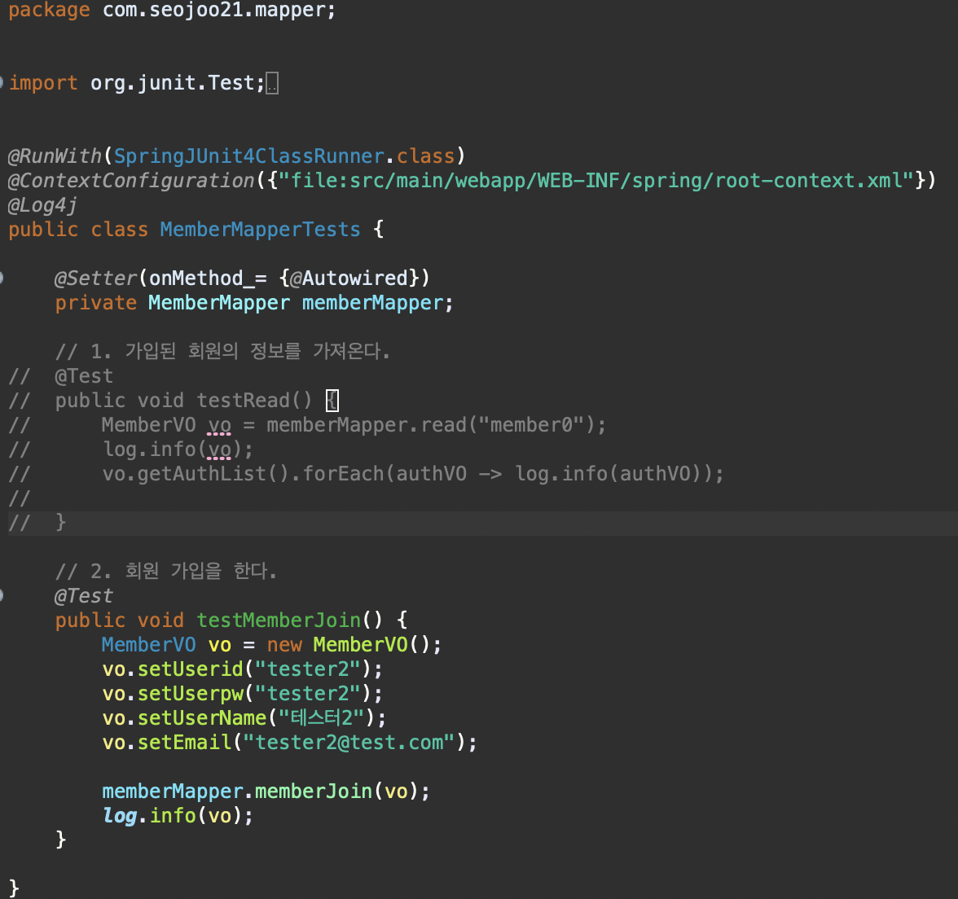Click the import fold marker in left gutter
The image size is (958, 899).
[2, 82]
